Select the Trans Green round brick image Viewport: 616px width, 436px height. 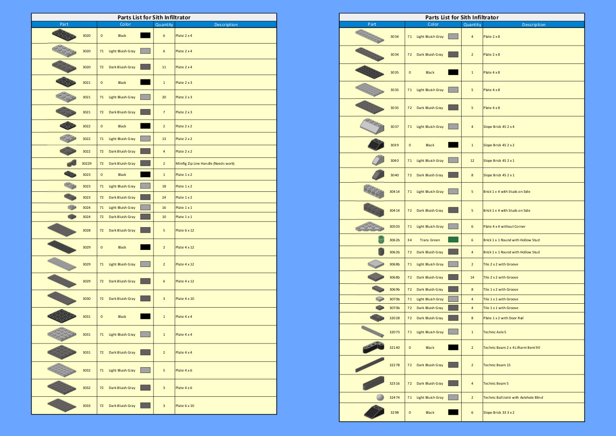(381, 240)
